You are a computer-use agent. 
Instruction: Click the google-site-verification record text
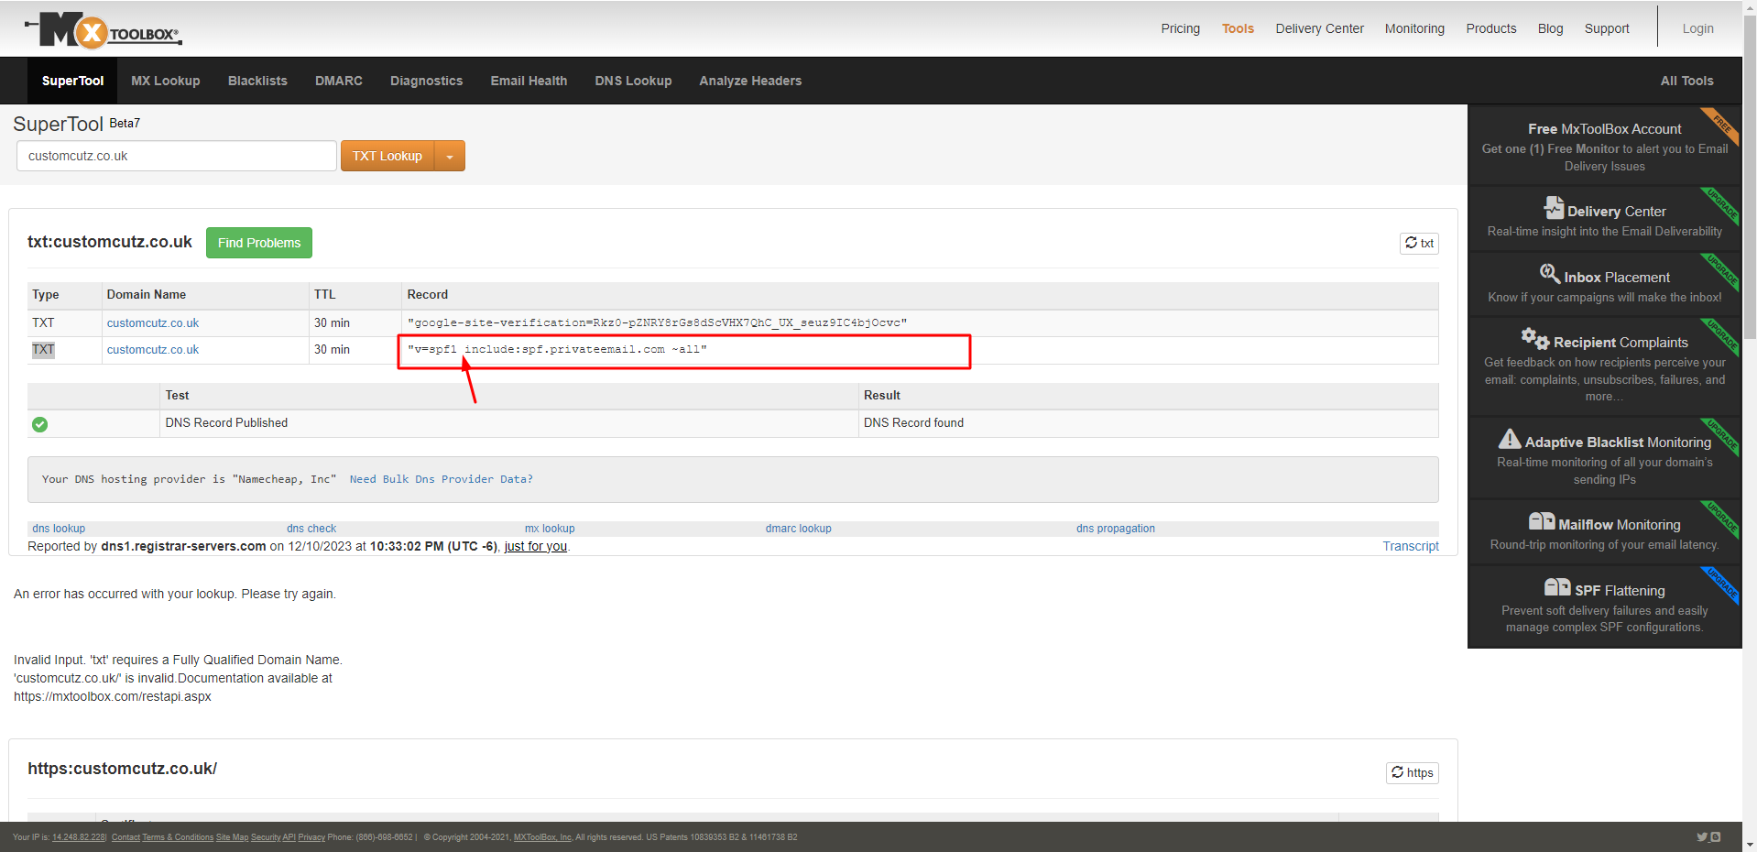(x=657, y=322)
